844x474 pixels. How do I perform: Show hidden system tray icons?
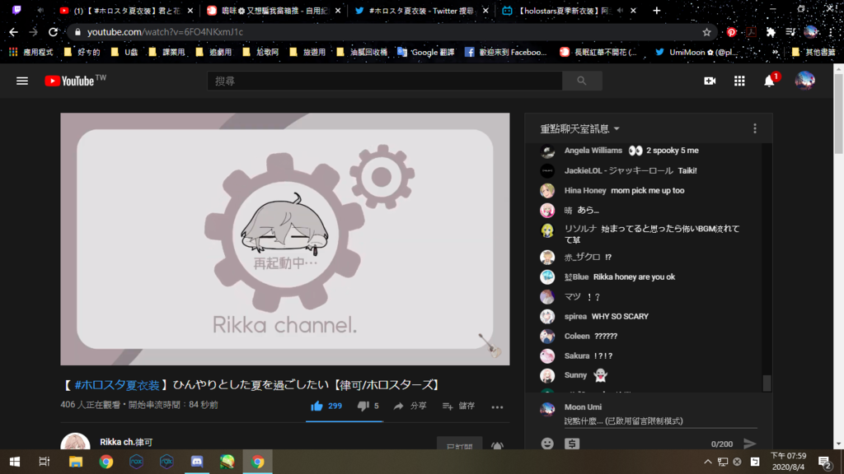[x=708, y=462]
